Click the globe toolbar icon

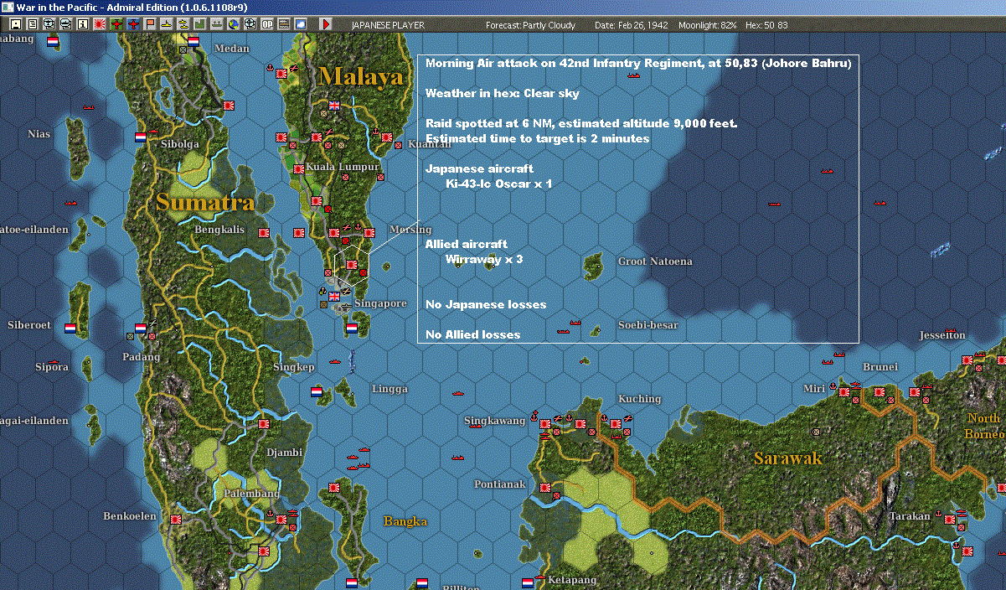tap(233, 25)
